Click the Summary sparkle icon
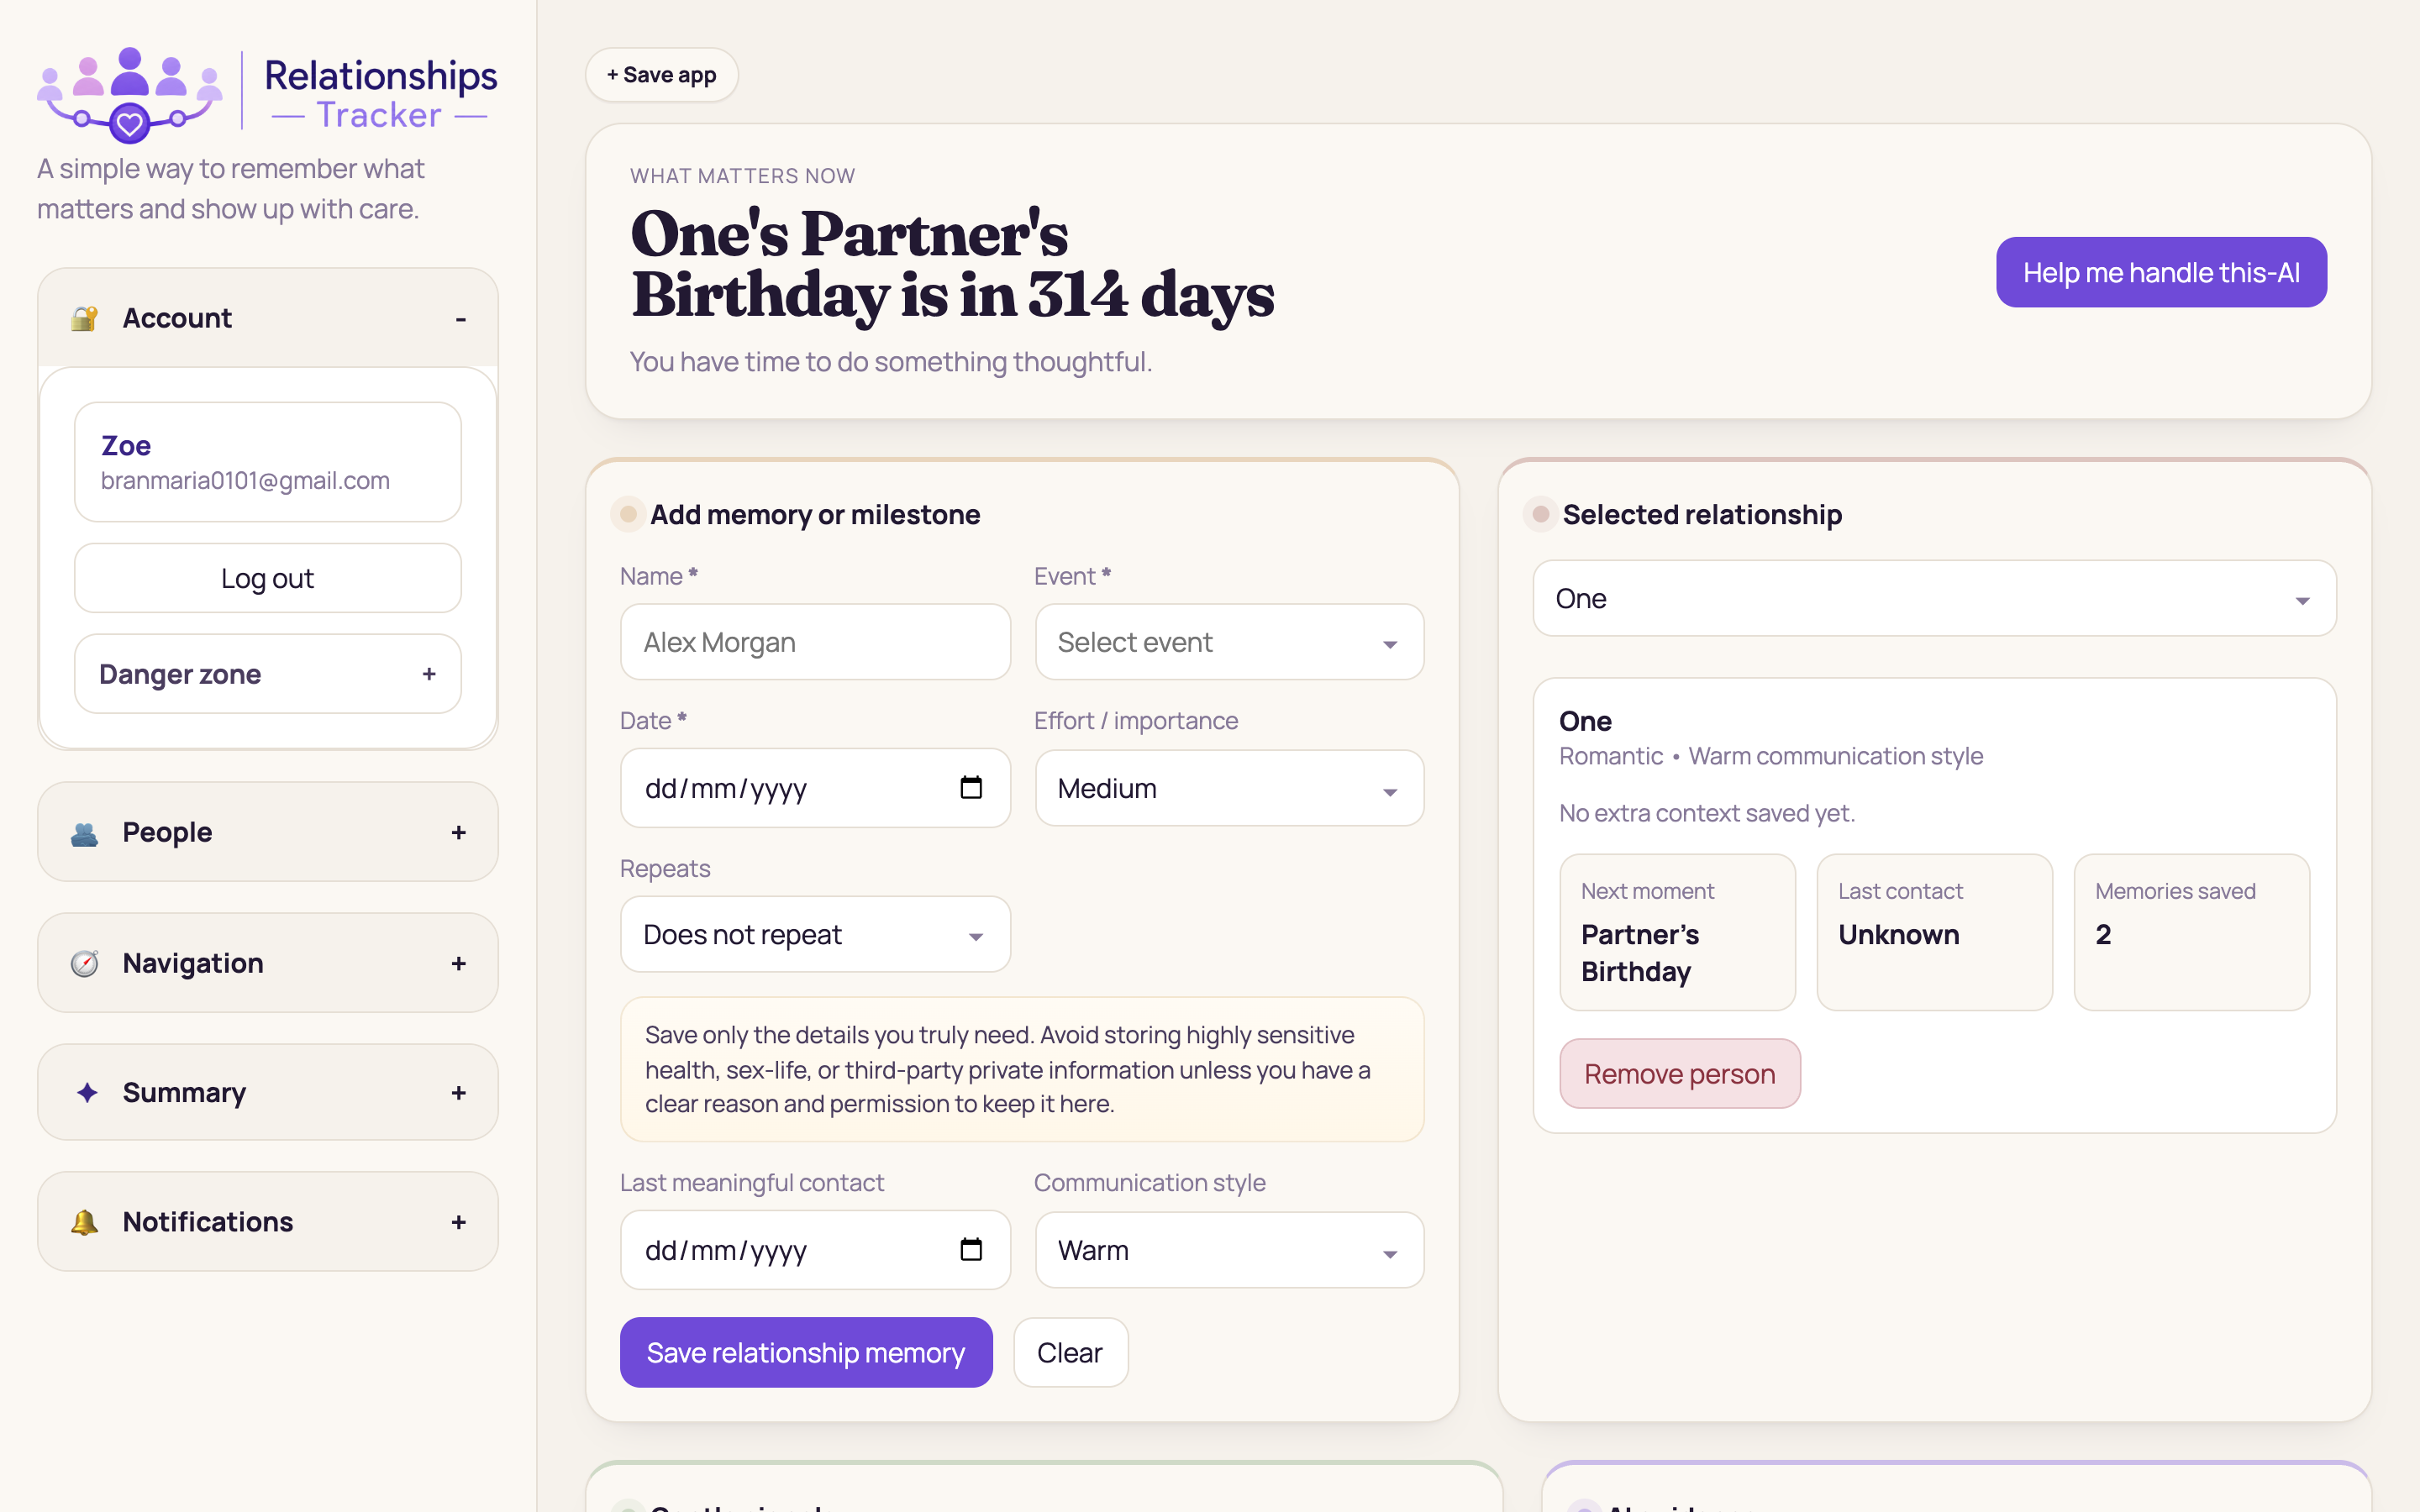This screenshot has width=2420, height=1512. click(87, 1093)
